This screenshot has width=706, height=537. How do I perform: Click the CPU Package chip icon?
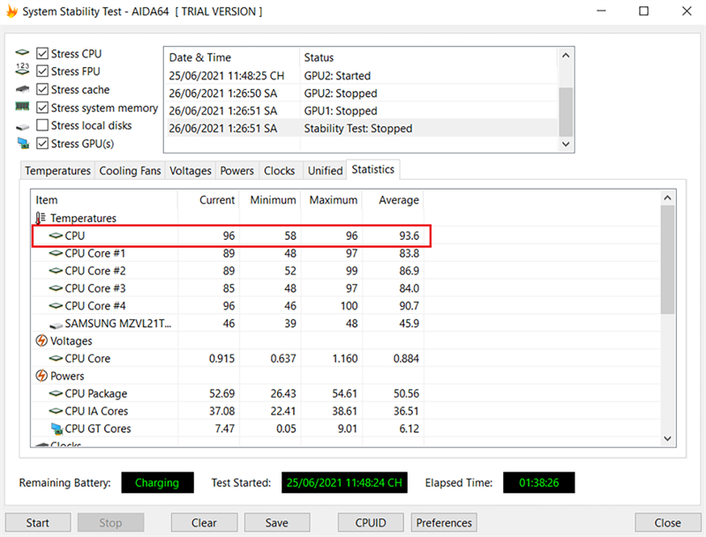(x=56, y=393)
